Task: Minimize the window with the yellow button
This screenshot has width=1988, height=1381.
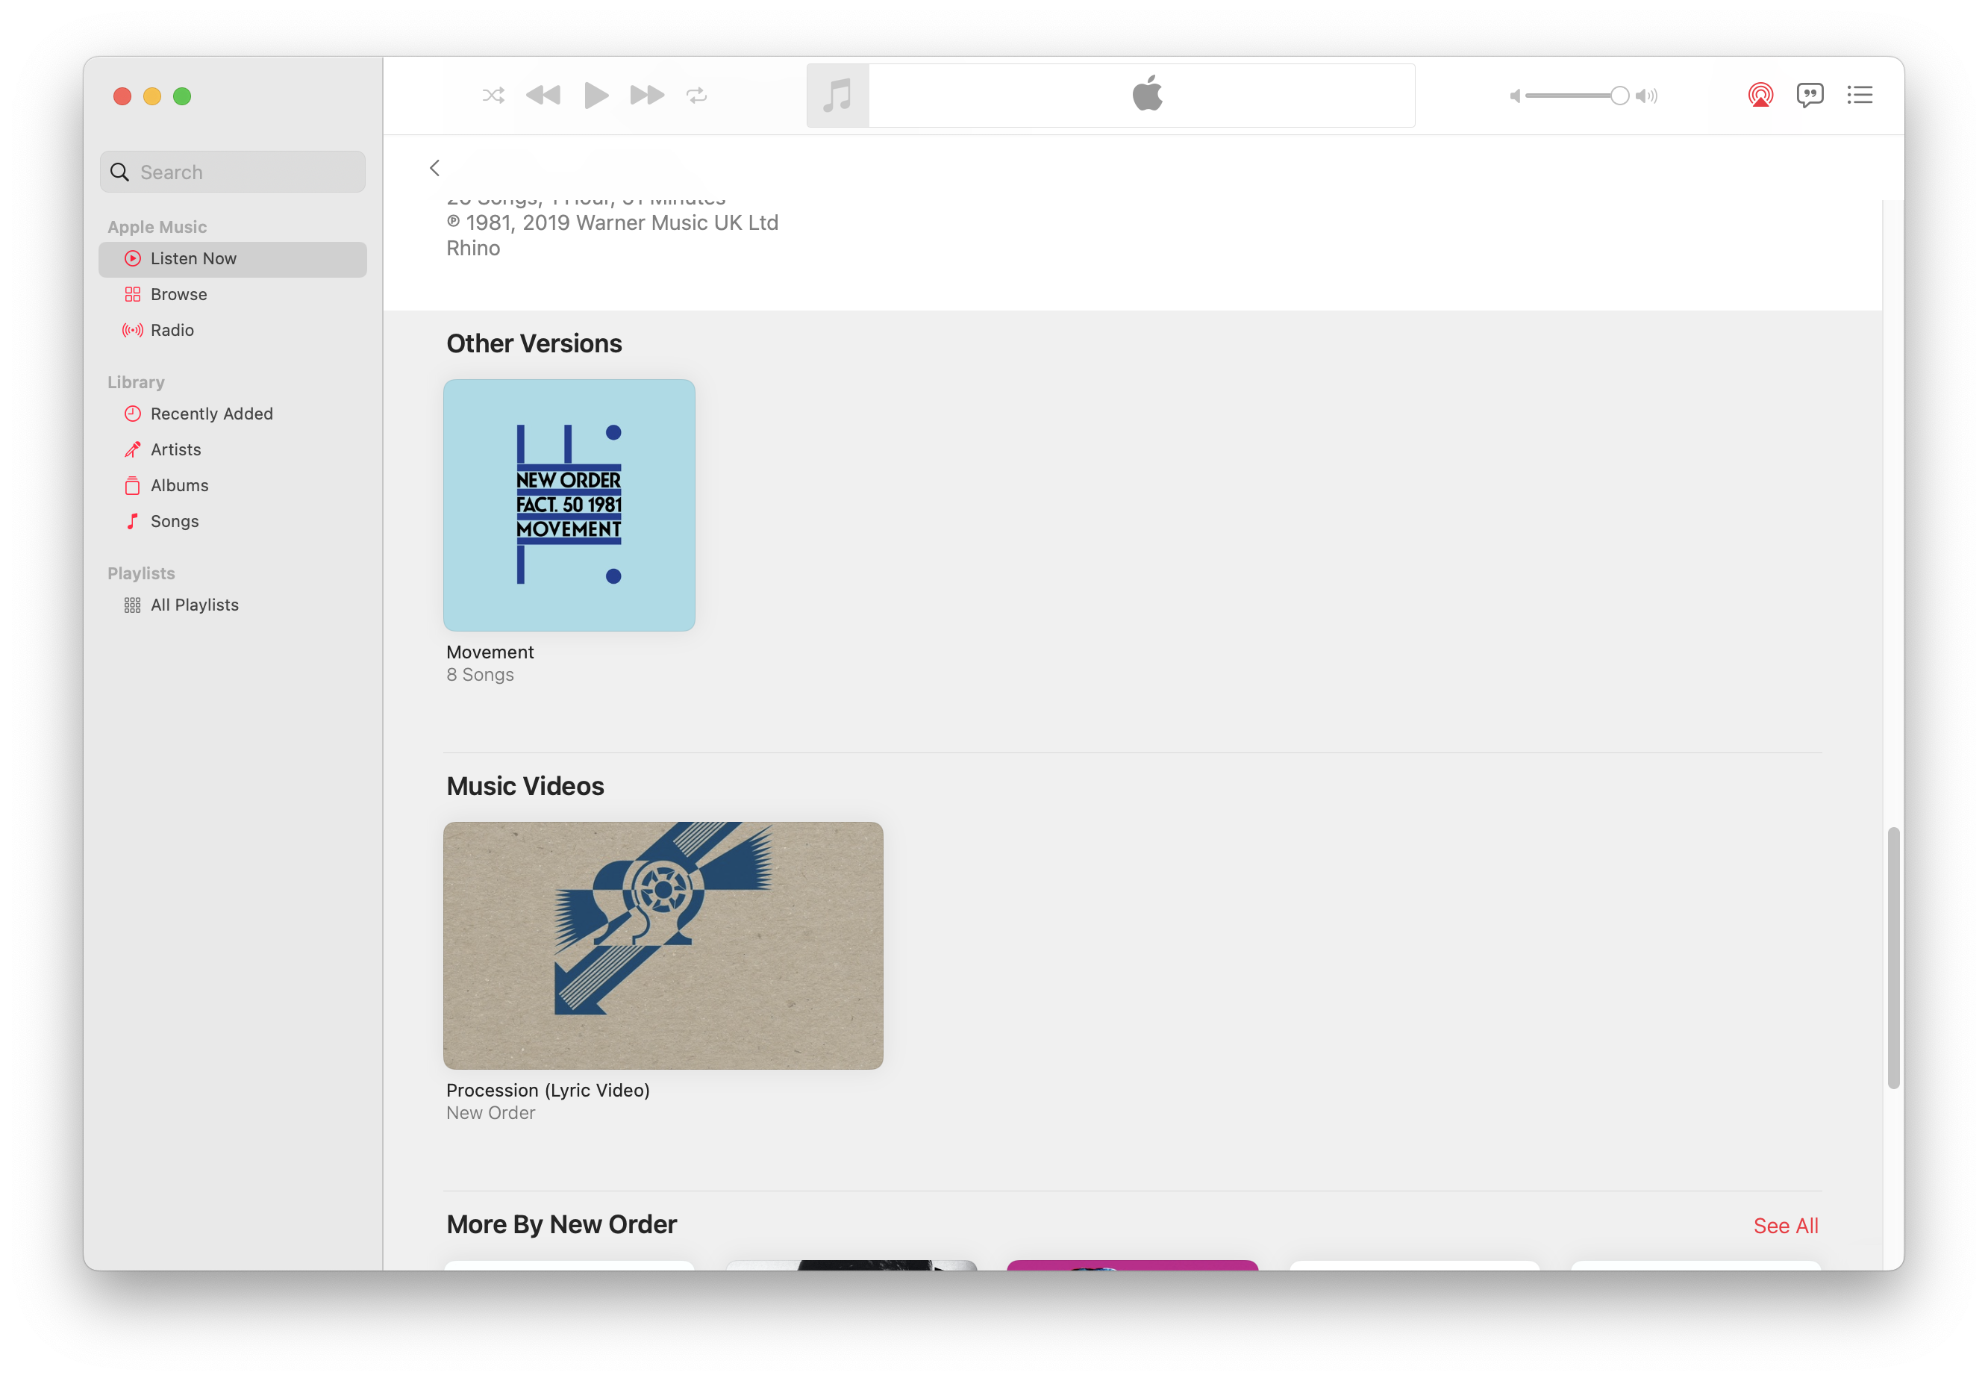Action: [152, 96]
